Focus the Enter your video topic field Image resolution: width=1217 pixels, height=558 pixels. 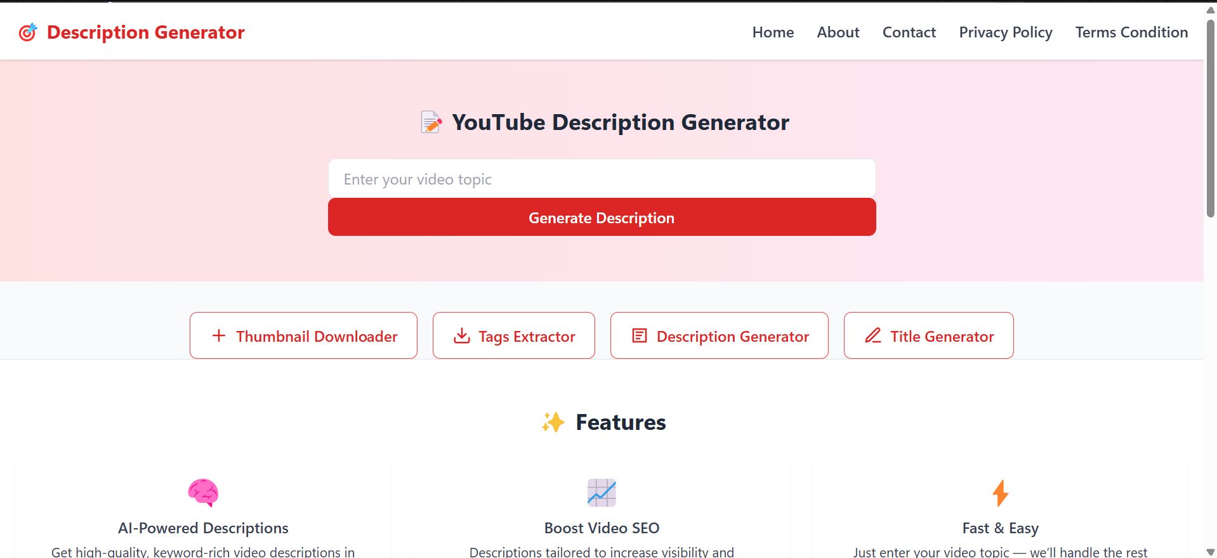pyautogui.click(x=602, y=179)
